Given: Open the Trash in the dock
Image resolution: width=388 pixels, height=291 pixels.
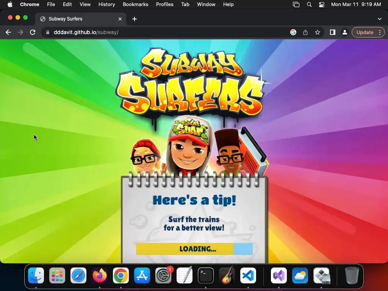Looking at the screenshot, I should tap(352, 275).
